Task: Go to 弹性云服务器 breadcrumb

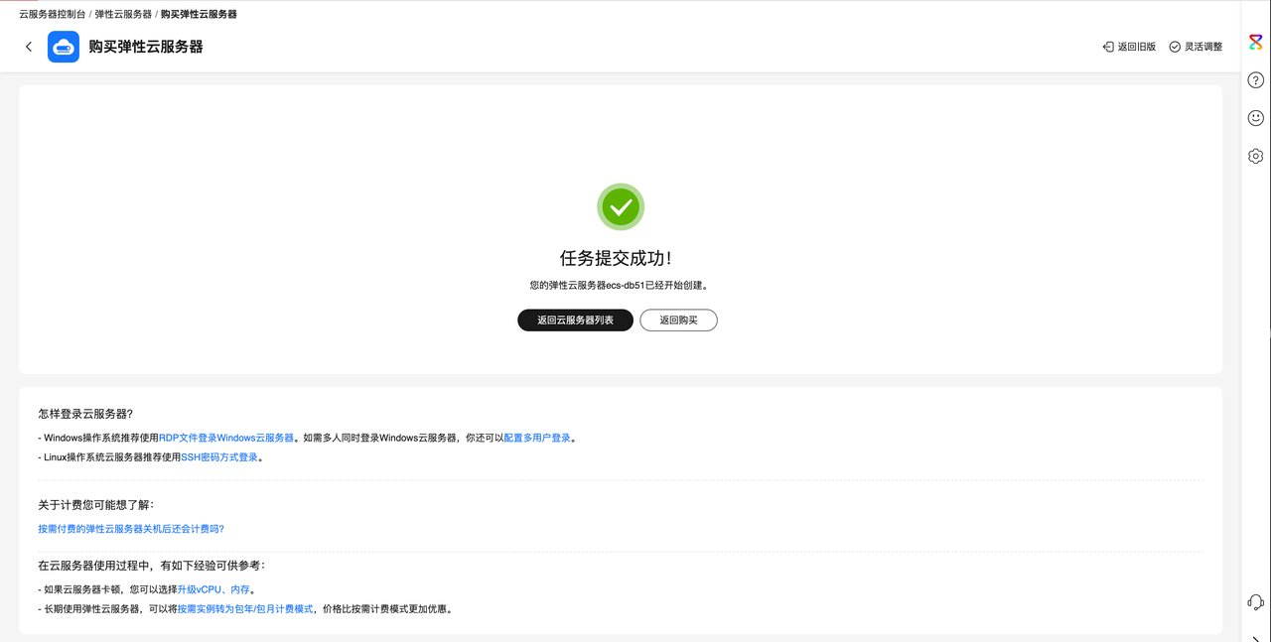Action: (124, 15)
